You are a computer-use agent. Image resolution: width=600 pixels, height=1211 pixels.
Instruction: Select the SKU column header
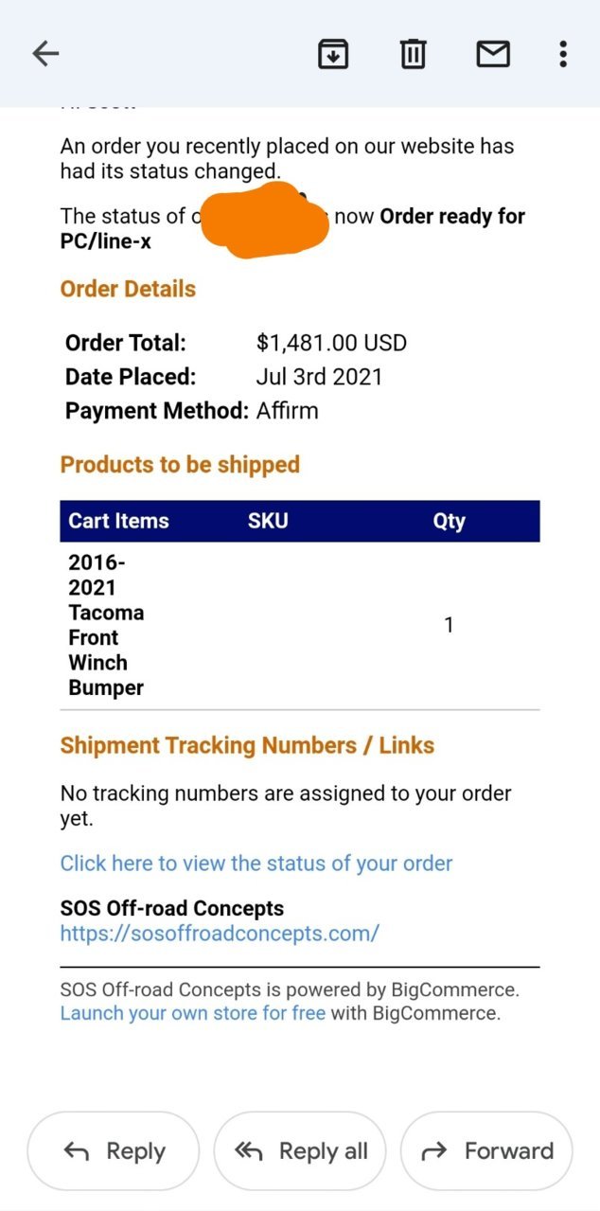click(268, 521)
